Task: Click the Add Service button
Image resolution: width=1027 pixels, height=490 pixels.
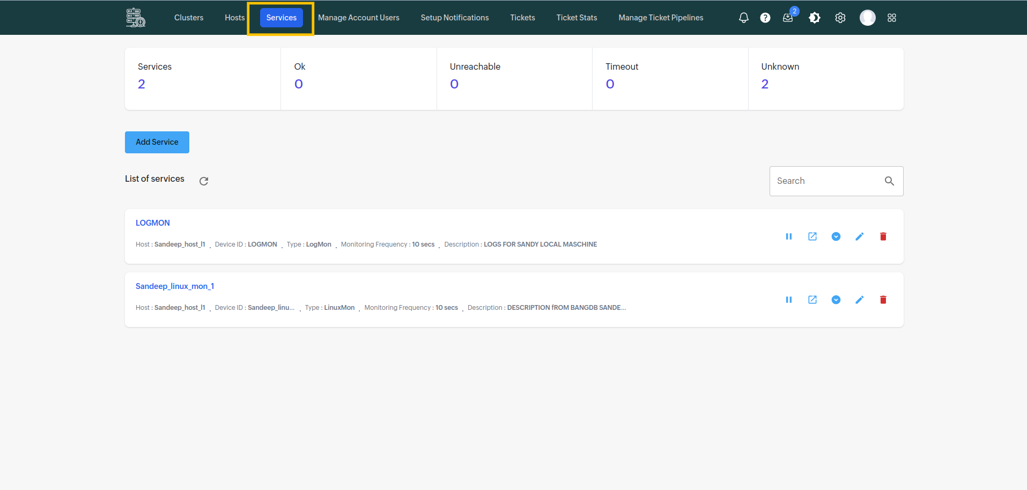Action: tap(157, 142)
